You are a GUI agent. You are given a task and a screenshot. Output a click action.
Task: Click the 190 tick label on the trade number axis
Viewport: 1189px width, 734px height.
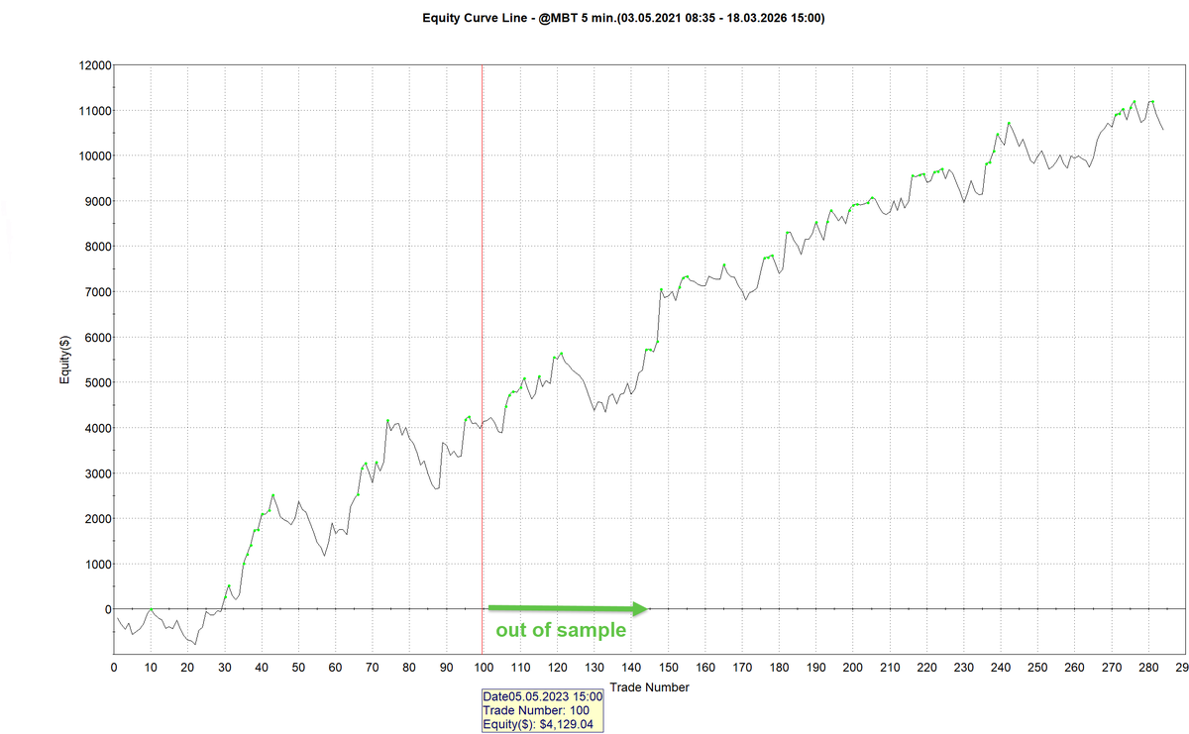point(815,667)
